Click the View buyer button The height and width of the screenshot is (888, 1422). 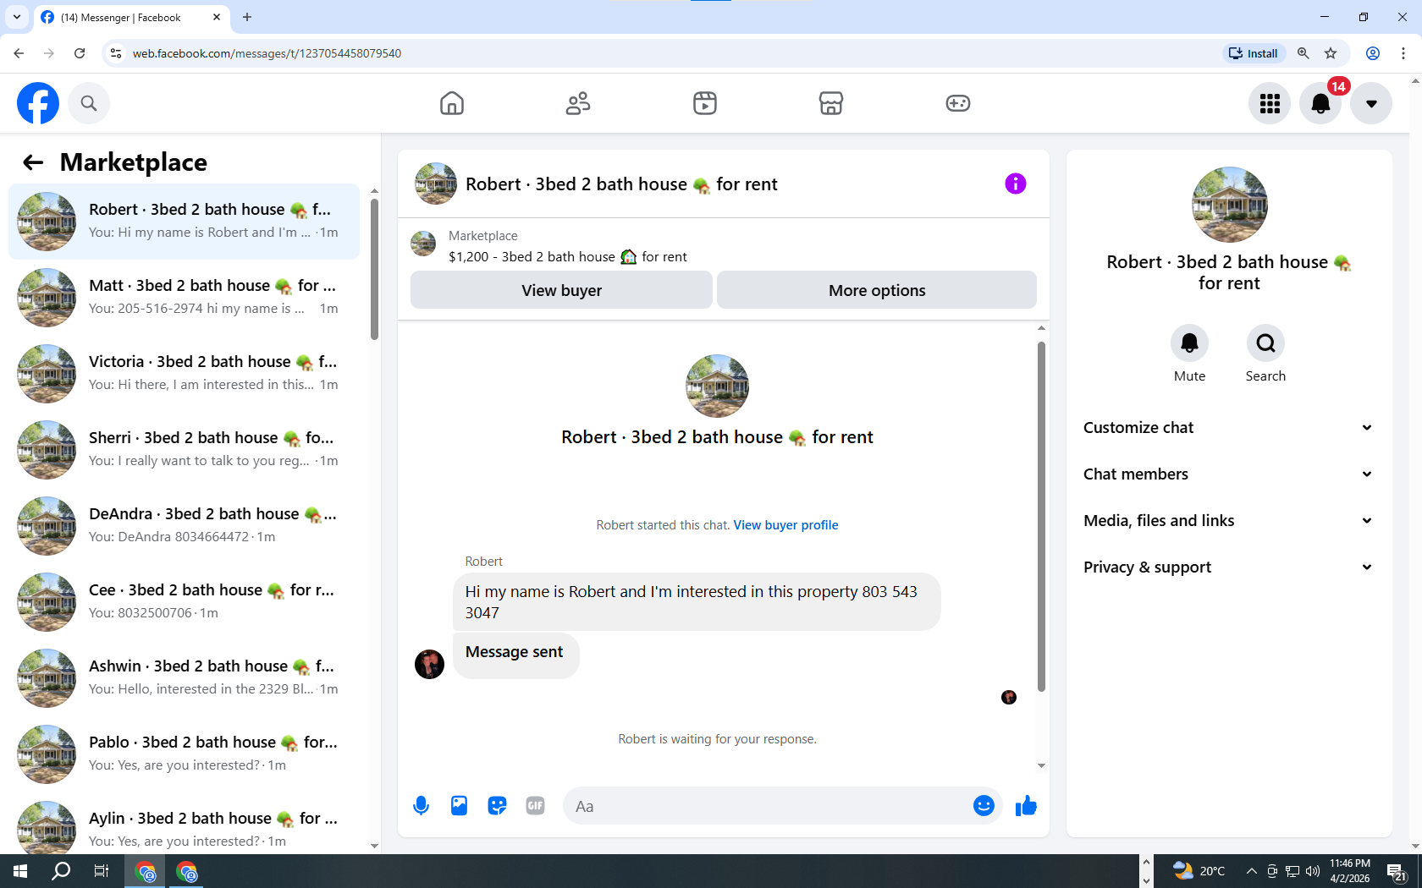[561, 290]
